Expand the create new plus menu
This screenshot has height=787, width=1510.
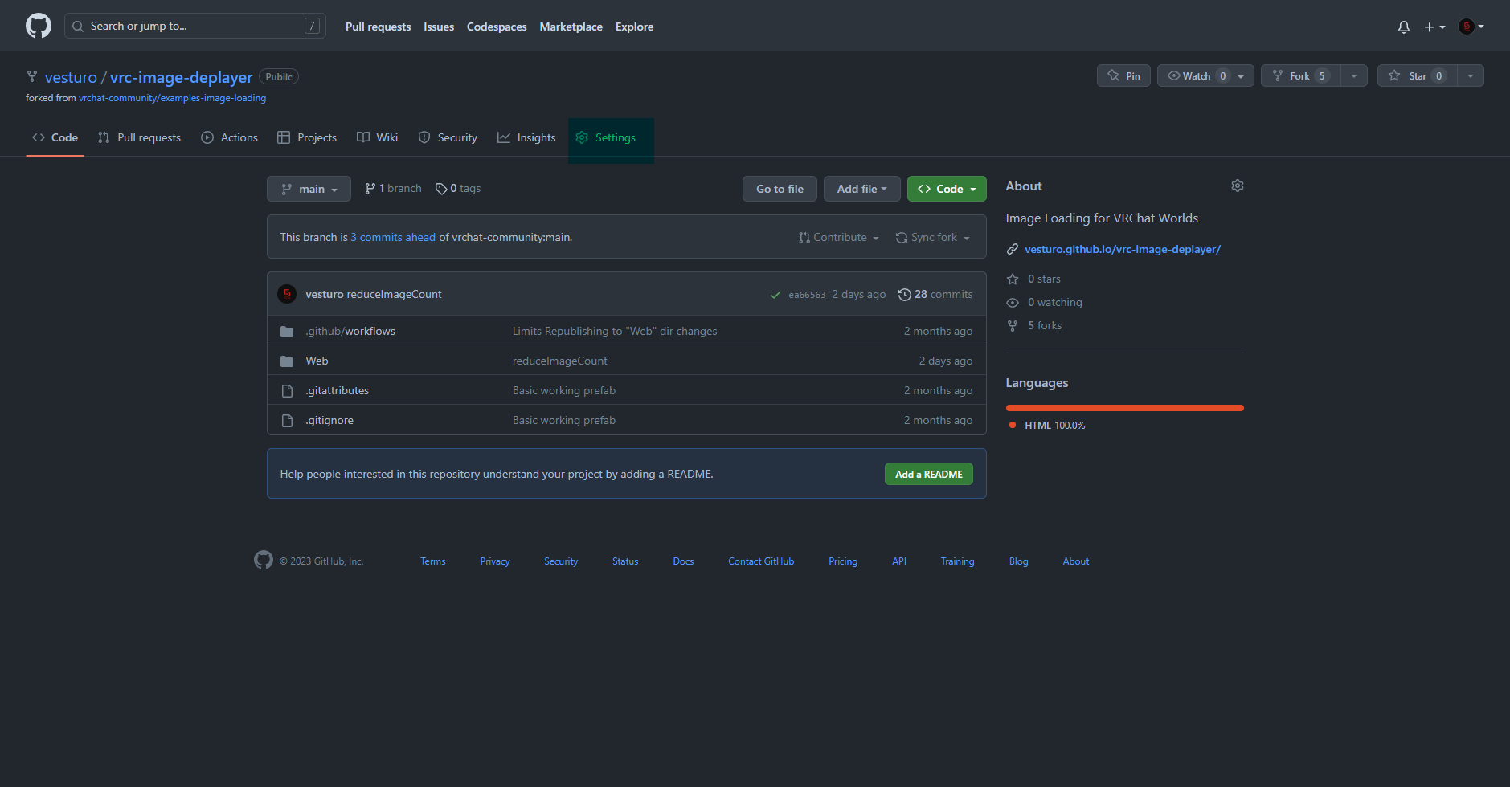(1434, 27)
